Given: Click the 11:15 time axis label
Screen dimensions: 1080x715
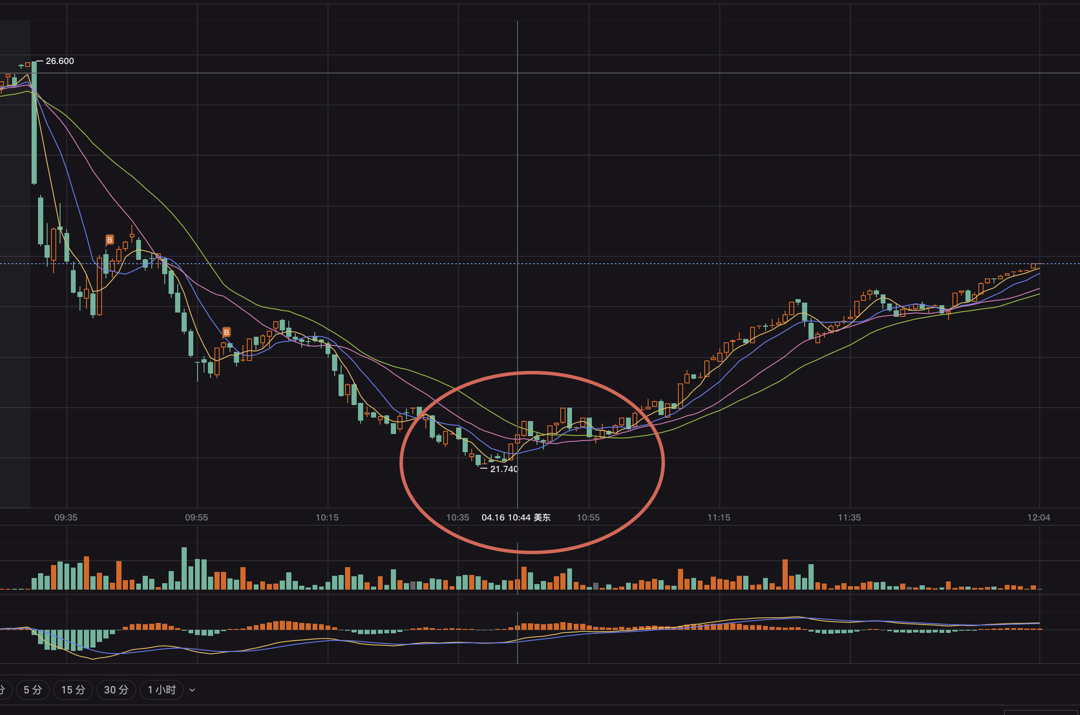Looking at the screenshot, I should [x=719, y=517].
